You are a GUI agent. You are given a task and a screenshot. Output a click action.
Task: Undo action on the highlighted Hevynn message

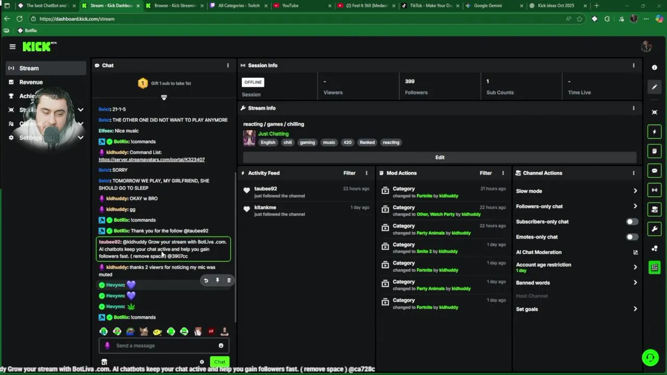coord(206,280)
